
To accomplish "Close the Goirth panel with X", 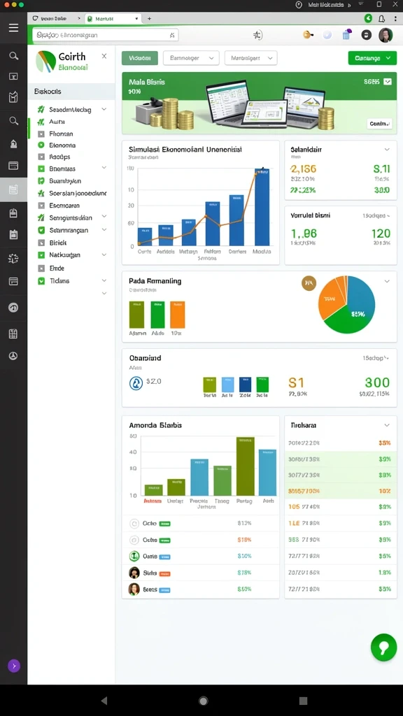I will pyautogui.click(x=104, y=56).
